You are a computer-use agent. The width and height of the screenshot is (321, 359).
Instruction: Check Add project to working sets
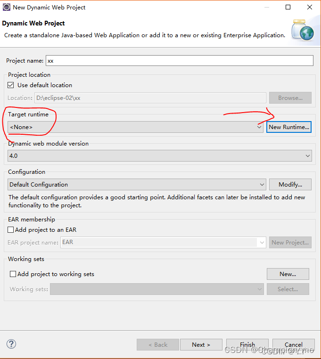[x=13, y=274]
